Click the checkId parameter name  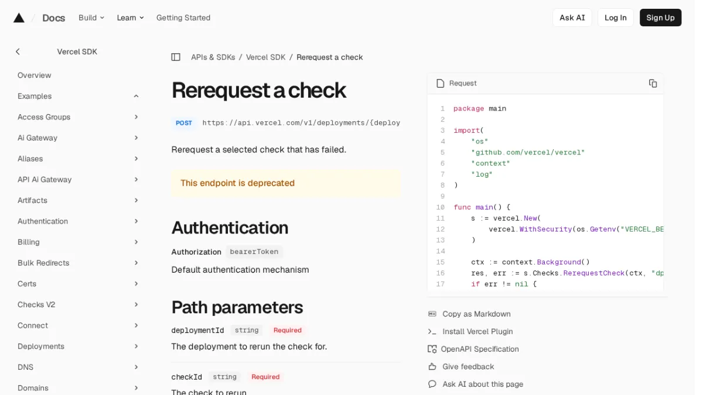click(x=186, y=377)
